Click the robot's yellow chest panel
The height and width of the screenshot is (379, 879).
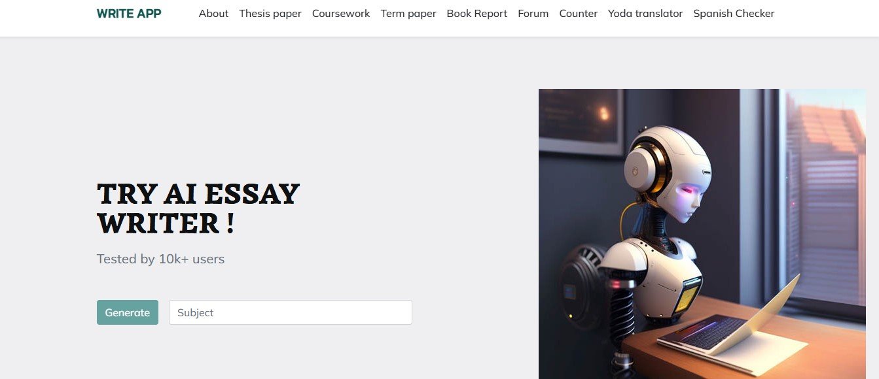click(687, 295)
